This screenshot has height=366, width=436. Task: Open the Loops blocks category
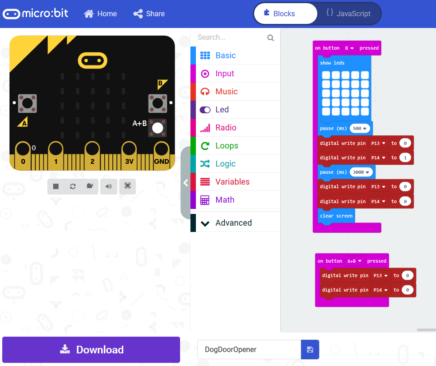[235, 146]
